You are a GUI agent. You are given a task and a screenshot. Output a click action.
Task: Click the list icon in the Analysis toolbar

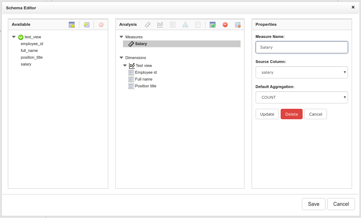[173, 25]
